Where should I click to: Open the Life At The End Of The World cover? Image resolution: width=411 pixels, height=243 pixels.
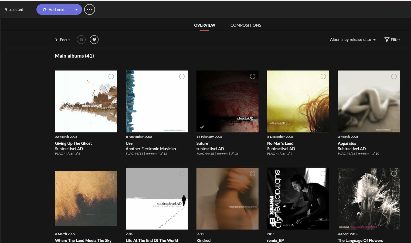157,199
